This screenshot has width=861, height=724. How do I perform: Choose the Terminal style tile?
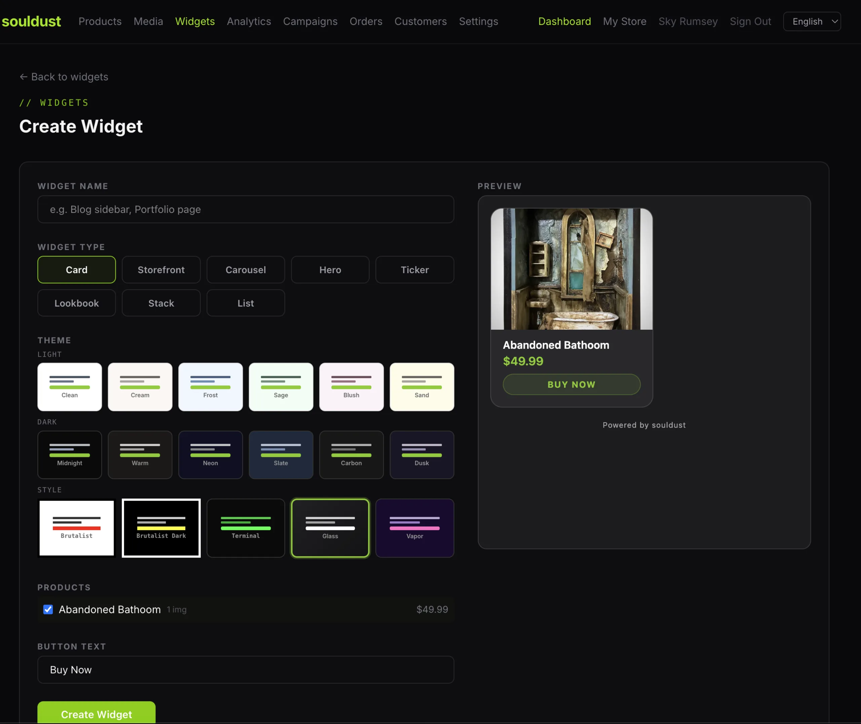(245, 528)
